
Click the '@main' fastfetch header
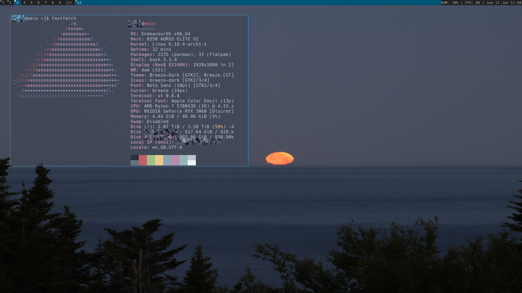148,23
